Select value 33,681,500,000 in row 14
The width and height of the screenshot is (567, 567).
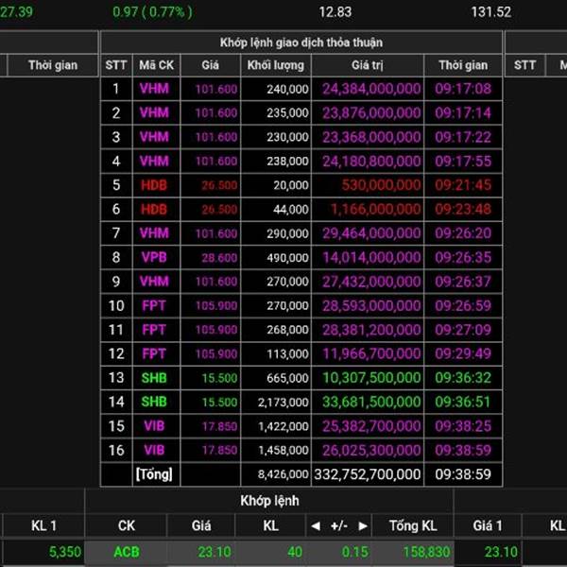371,402
